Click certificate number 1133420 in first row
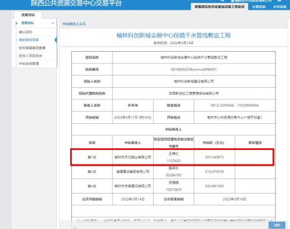This screenshot has width=290, height=229. 173,161
